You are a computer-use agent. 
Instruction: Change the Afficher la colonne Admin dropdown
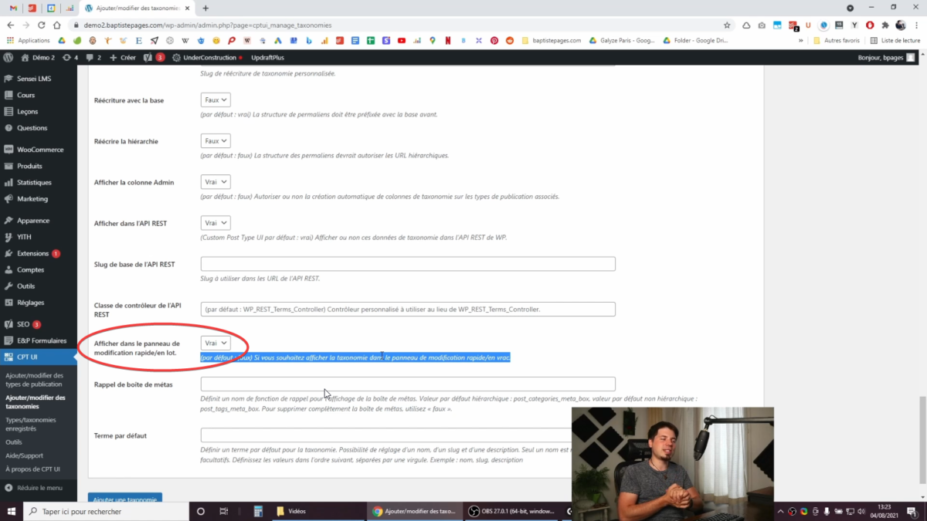coord(216,182)
